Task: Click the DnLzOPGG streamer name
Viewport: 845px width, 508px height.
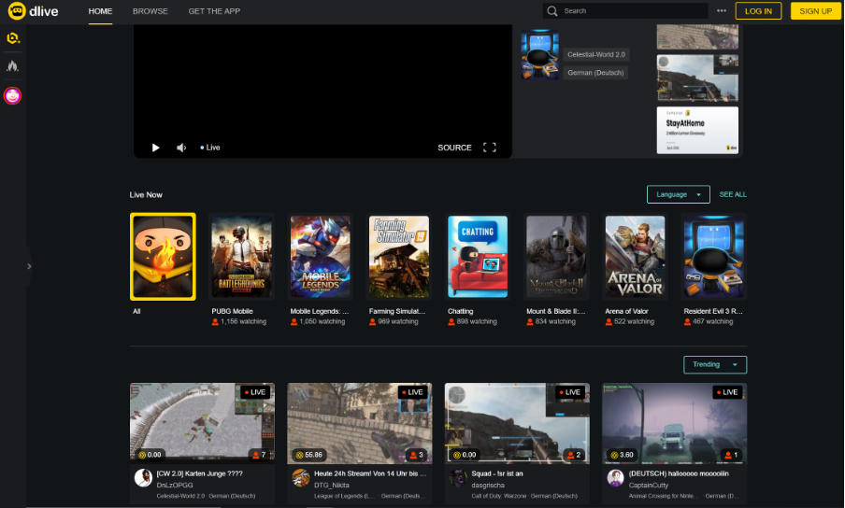Action: [175, 485]
